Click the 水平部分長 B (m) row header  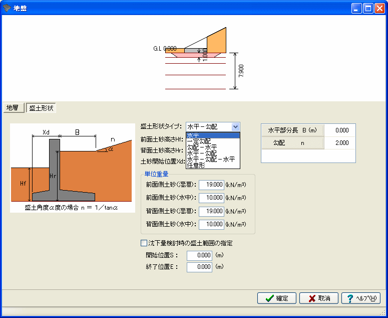click(x=293, y=130)
